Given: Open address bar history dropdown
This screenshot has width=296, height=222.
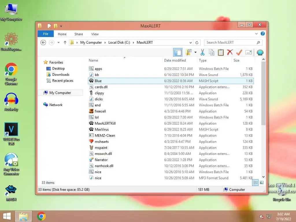Looking at the screenshot, I should [x=190, y=42].
